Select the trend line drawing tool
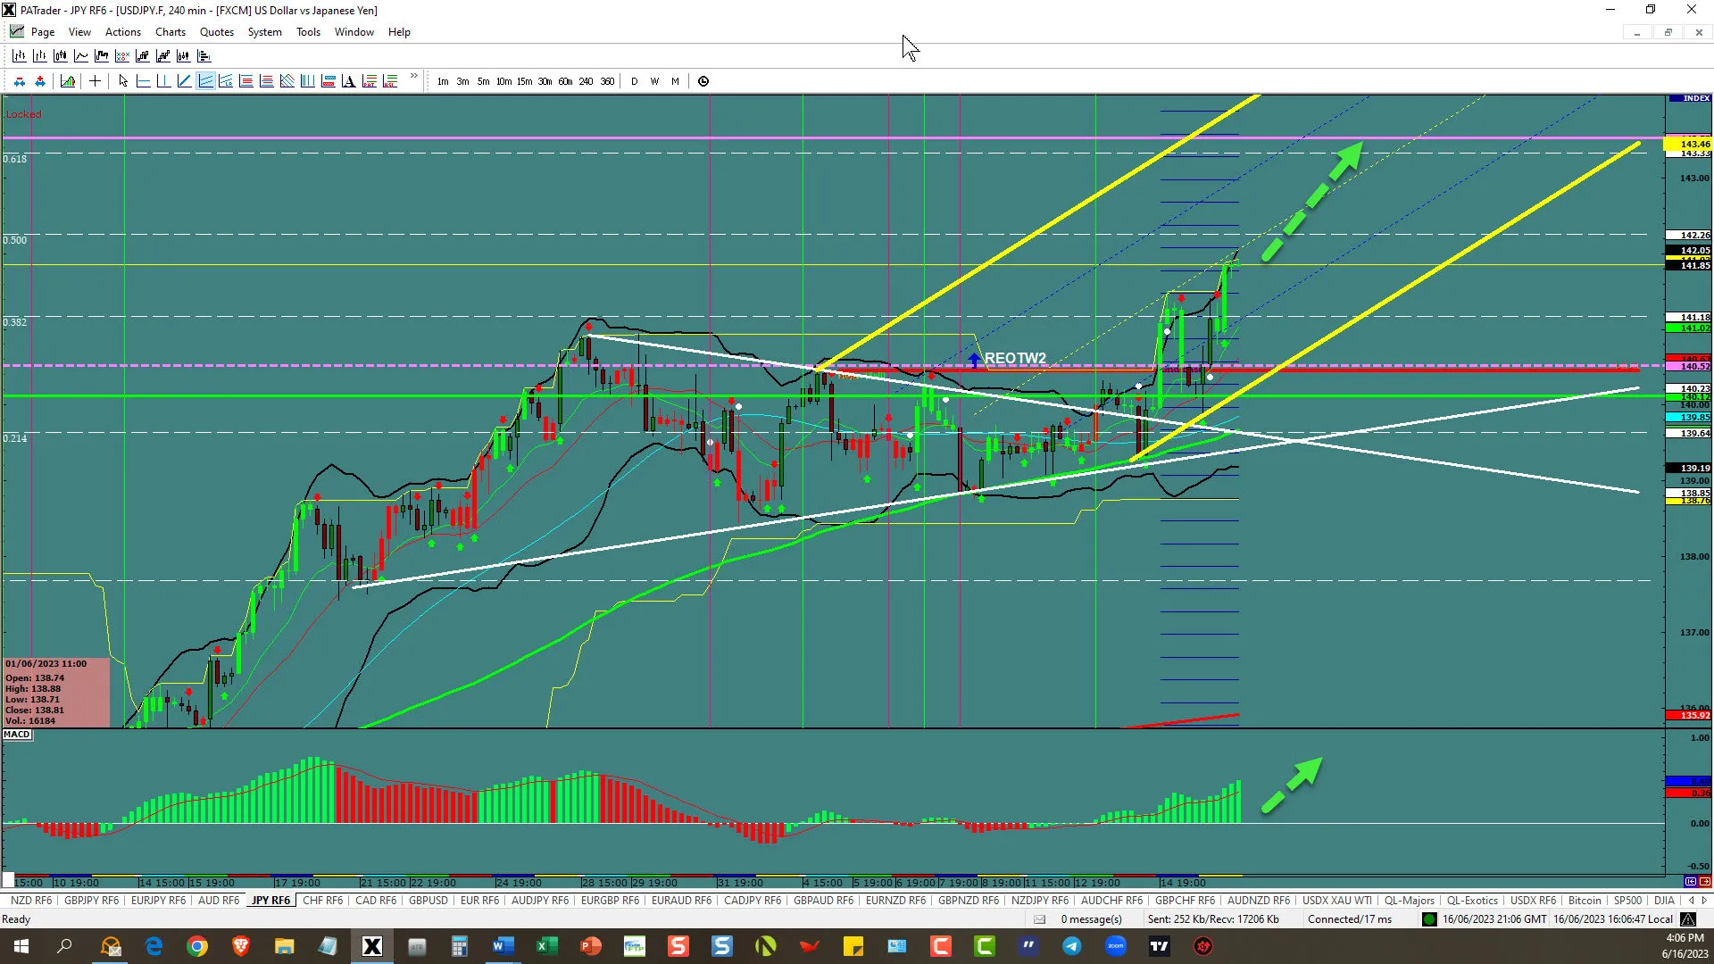The width and height of the screenshot is (1714, 964). pos(184,81)
